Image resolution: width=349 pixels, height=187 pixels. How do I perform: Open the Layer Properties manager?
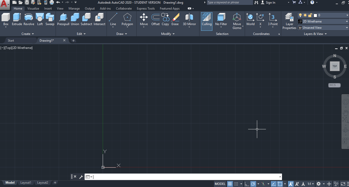[289, 21]
